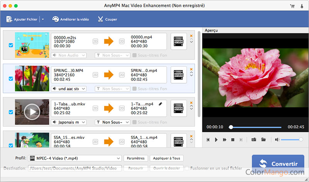Viewport: 309px width, 182px height.
Task: Play the 1-Taba mkv thumbnail preview
Action: tap(32, 112)
